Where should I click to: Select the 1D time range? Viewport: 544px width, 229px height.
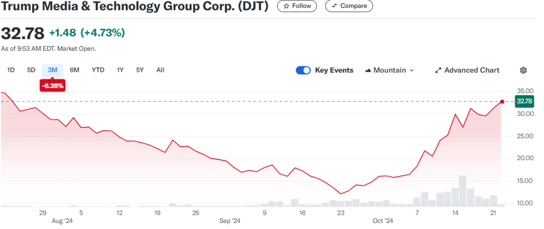(11, 70)
